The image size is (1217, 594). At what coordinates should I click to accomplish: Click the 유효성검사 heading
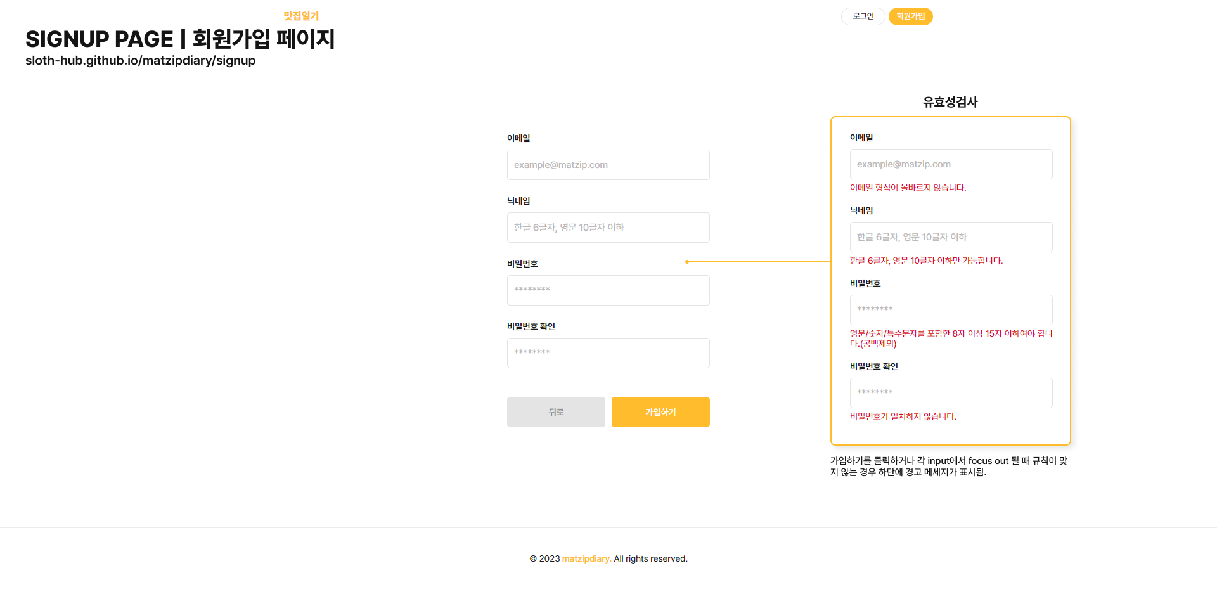[950, 102]
